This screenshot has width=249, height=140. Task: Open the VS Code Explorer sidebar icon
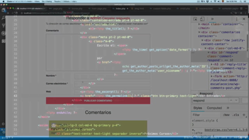(x=3, y=10)
